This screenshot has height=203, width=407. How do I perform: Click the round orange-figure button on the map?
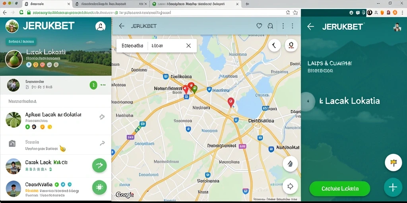(x=291, y=45)
